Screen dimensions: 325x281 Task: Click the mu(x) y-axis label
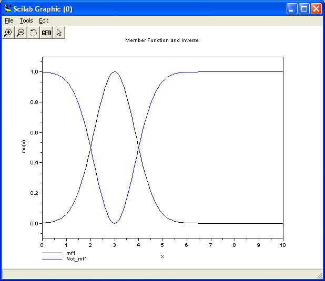24,145
